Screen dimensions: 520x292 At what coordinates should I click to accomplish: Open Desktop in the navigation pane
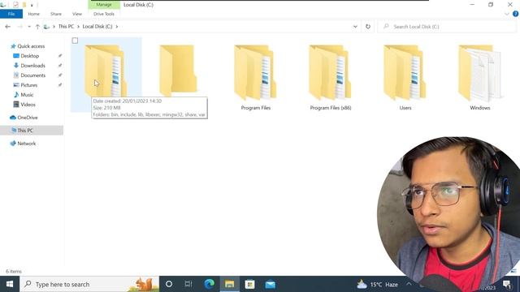(x=29, y=56)
